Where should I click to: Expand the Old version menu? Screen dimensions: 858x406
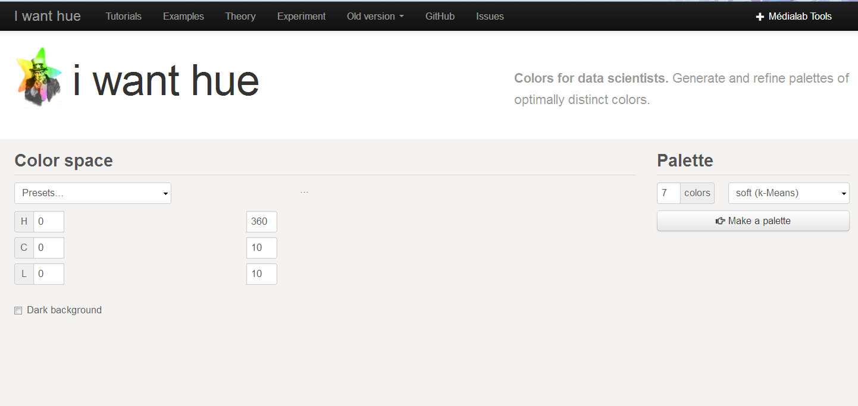(375, 17)
